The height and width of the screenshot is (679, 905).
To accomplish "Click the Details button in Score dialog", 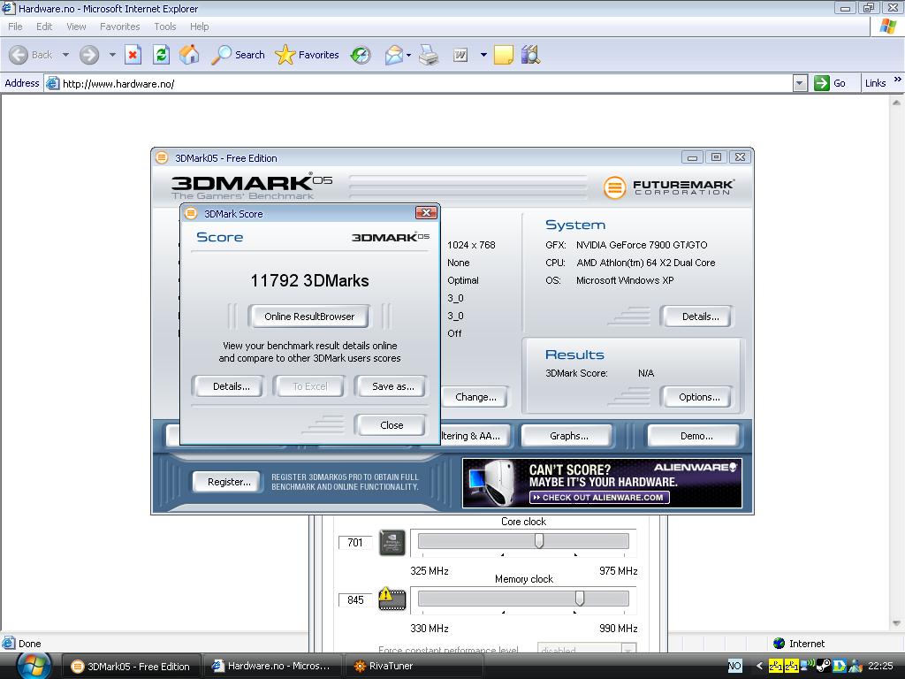I will pos(231,386).
